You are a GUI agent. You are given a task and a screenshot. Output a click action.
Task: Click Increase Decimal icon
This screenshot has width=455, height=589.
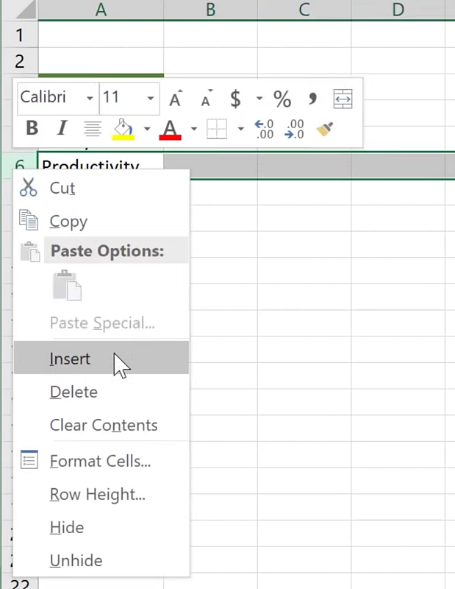[264, 130]
